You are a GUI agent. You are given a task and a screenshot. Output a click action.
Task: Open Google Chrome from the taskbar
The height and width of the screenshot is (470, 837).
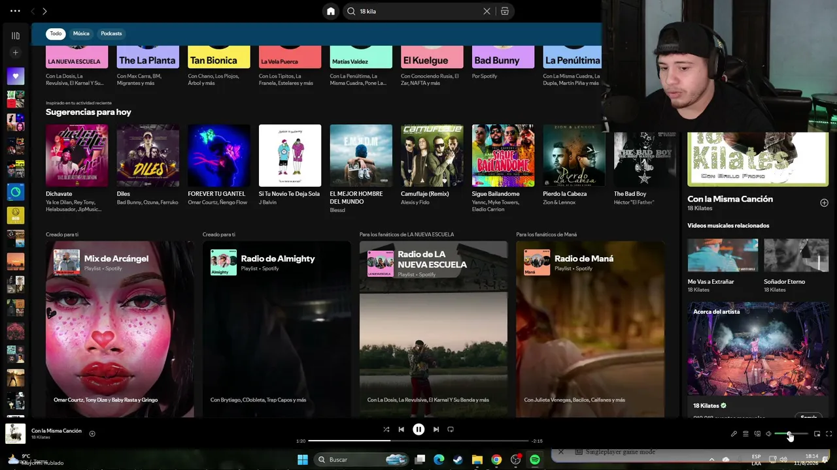[x=496, y=460]
